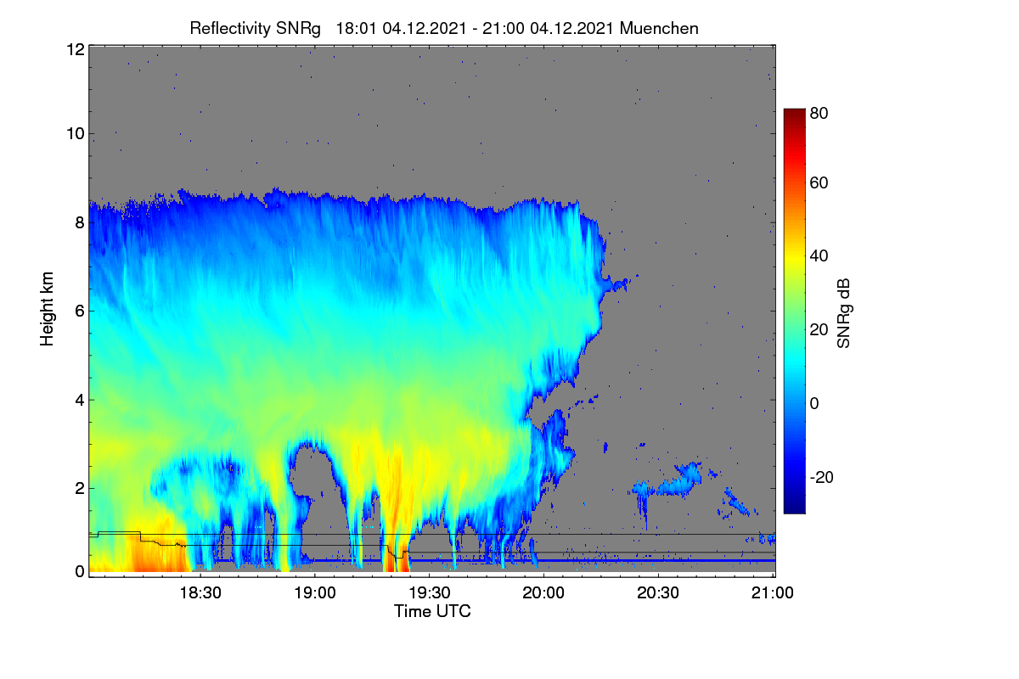Click the plot title Reflectivity SNRg

click(x=256, y=28)
